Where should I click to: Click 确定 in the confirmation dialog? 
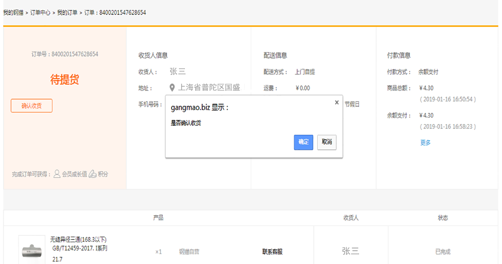click(303, 142)
